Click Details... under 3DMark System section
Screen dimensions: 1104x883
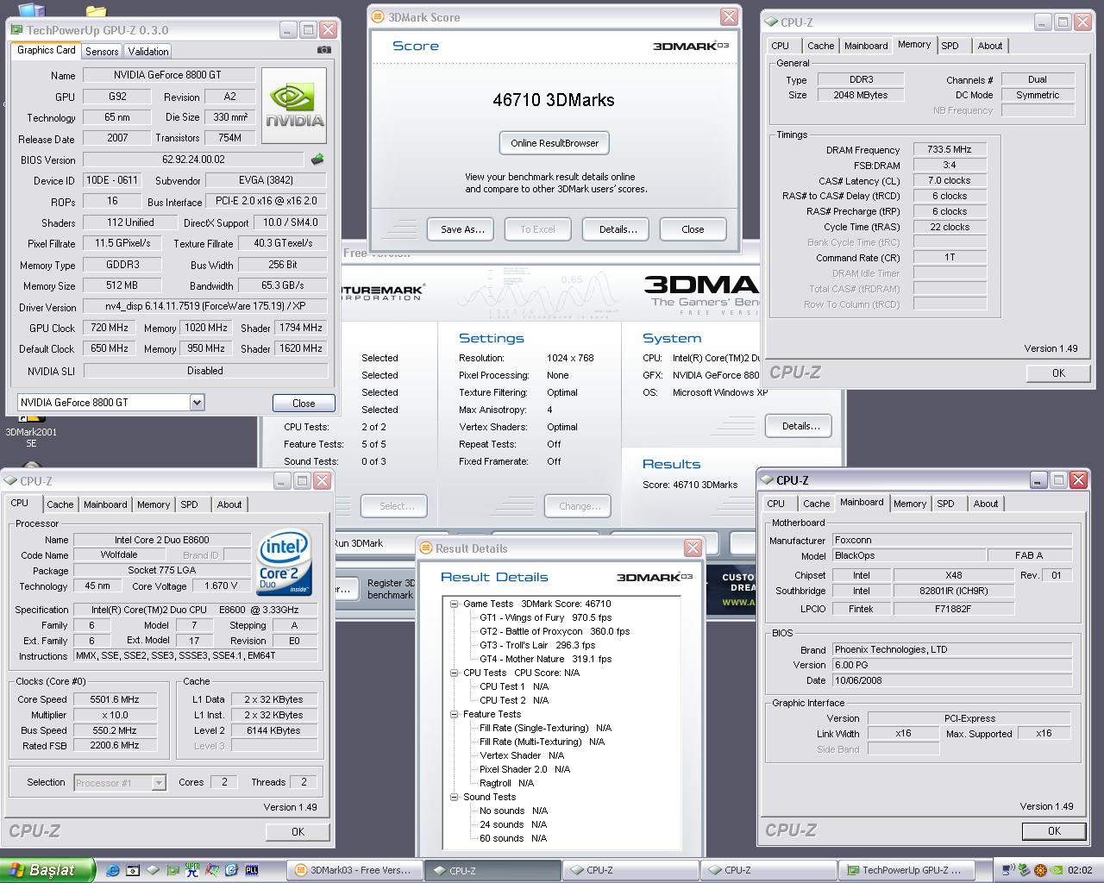tap(800, 426)
